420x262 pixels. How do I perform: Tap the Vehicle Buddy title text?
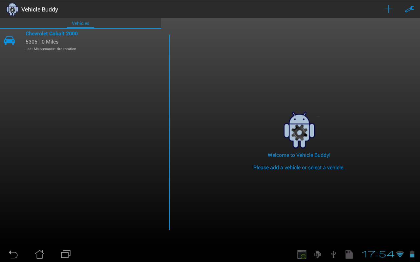click(x=40, y=9)
